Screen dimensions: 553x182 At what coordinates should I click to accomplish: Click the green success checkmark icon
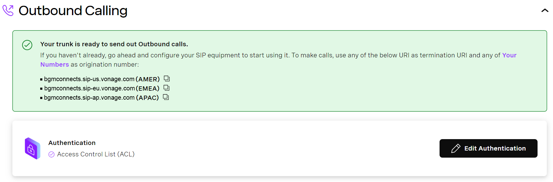coord(27,45)
